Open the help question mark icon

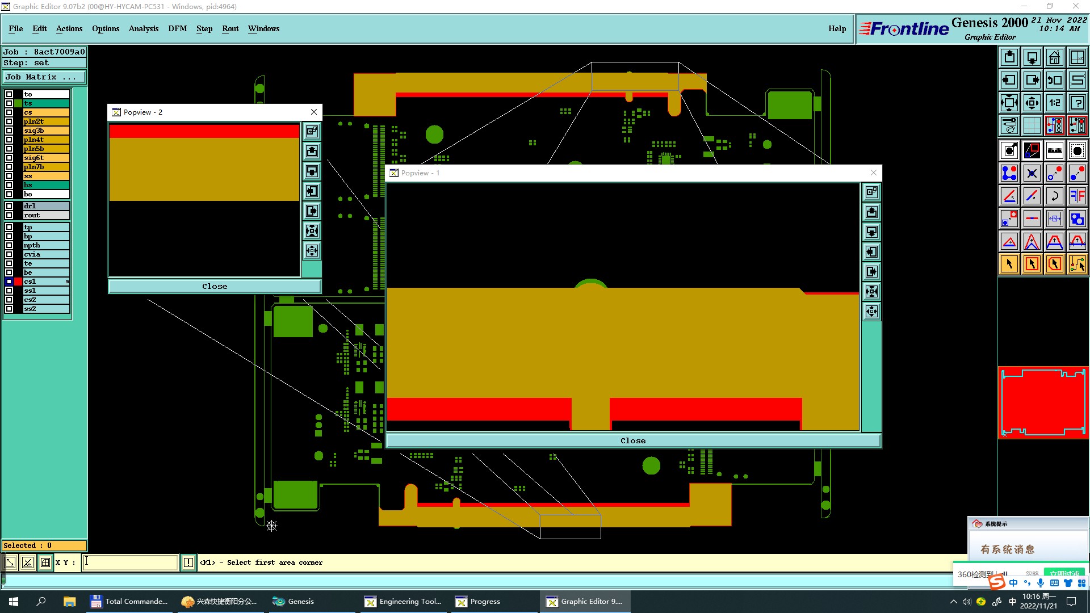click(x=1077, y=103)
